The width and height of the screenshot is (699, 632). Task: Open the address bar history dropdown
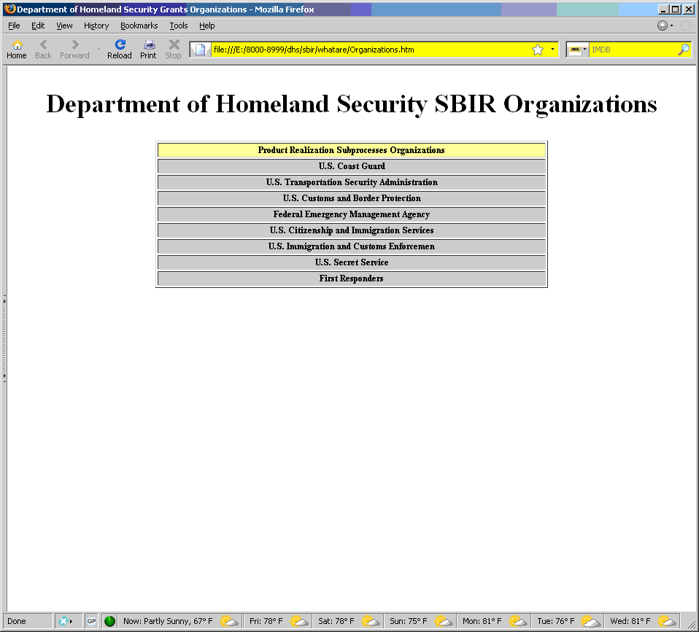552,50
